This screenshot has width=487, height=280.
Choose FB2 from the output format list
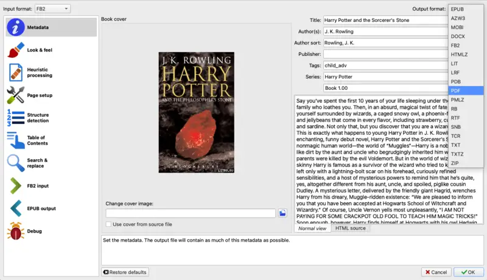pyautogui.click(x=466, y=45)
